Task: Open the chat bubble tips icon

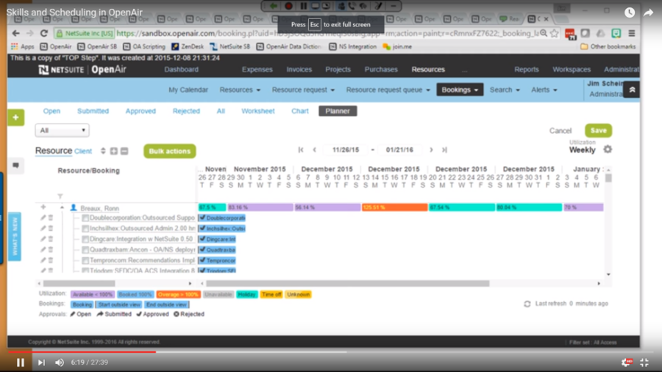Action: pyautogui.click(x=15, y=165)
